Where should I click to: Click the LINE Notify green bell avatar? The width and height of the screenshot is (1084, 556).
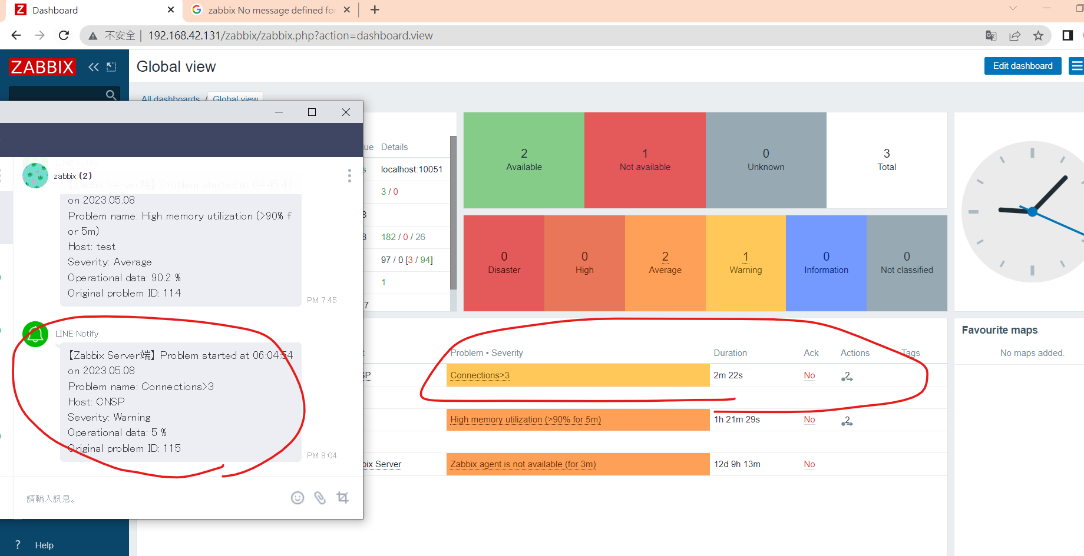click(x=35, y=334)
